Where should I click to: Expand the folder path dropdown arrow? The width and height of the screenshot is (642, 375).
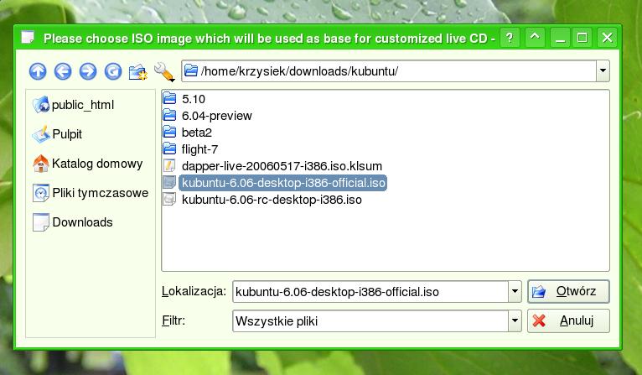tap(603, 71)
